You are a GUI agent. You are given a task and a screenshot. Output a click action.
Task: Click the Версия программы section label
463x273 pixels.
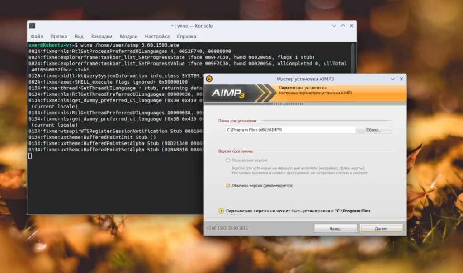tap(235, 151)
